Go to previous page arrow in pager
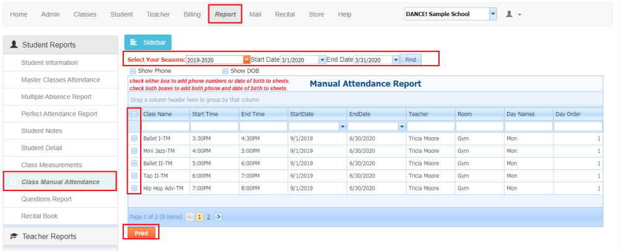Screen dimensions: 620x251 (x=190, y=216)
